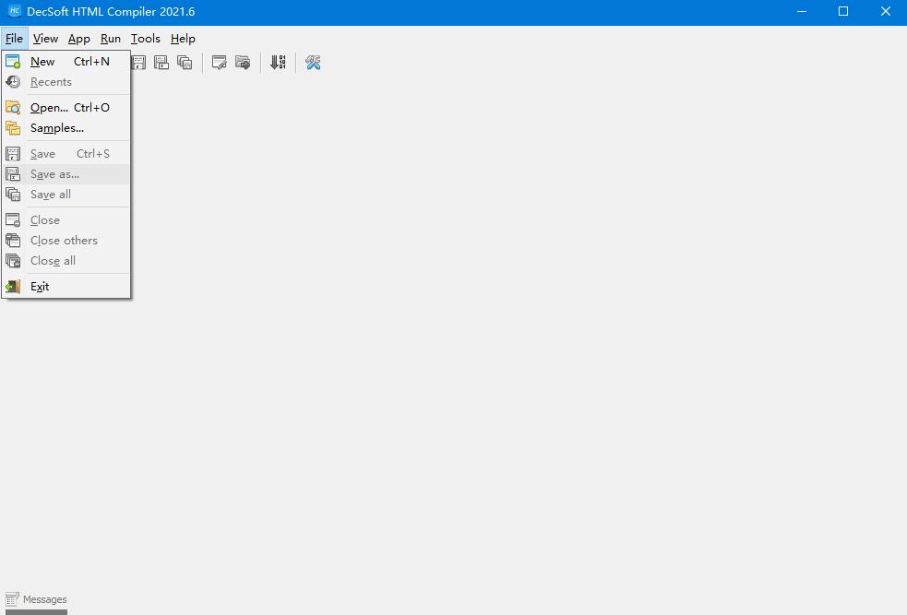907x615 pixels.
Task: Click the open output folder toolbar icon
Action: coord(243,63)
